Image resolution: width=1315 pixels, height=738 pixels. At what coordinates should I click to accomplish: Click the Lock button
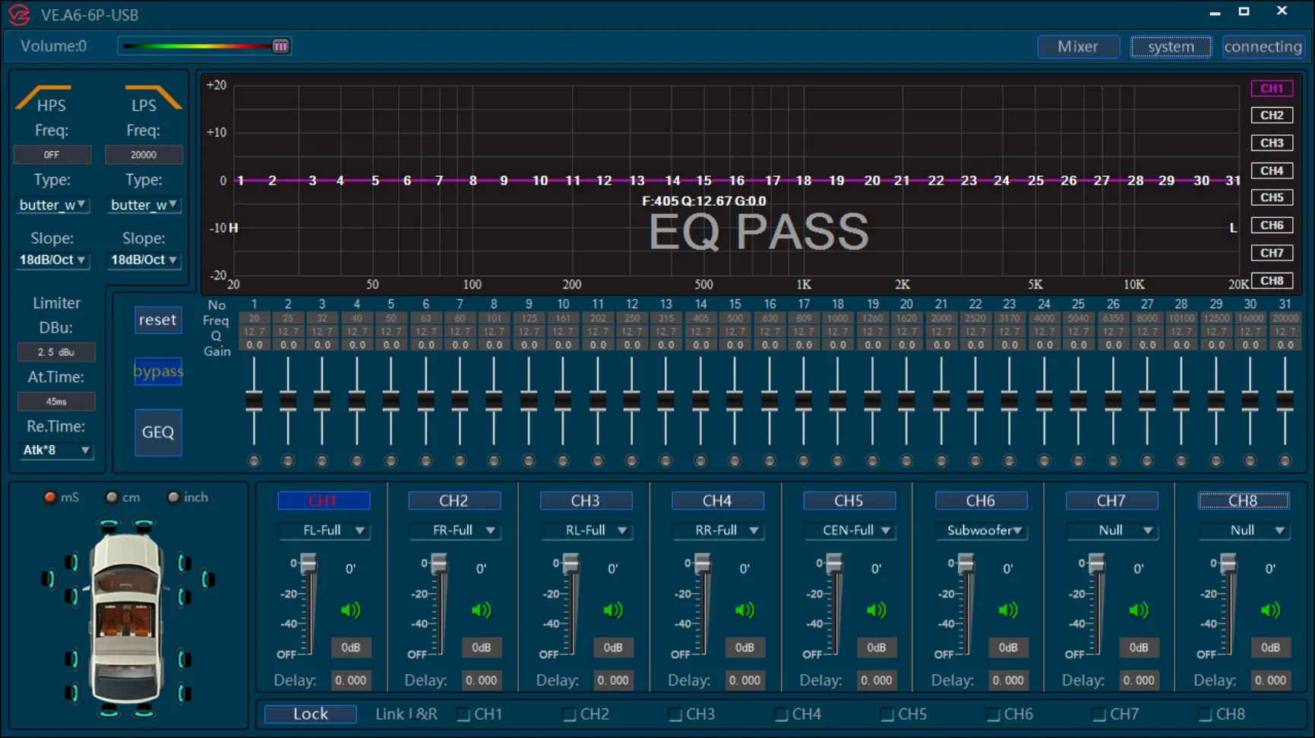(310, 714)
